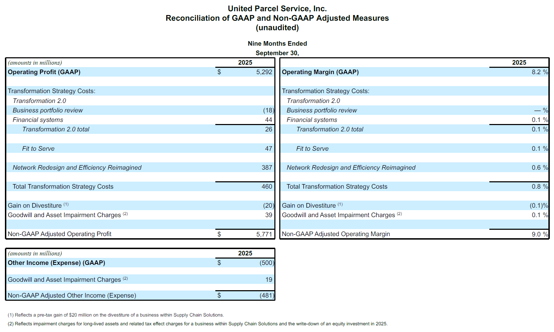Click the Nine Months Ended heading
The height and width of the screenshot is (332, 554).
[277, 44]
